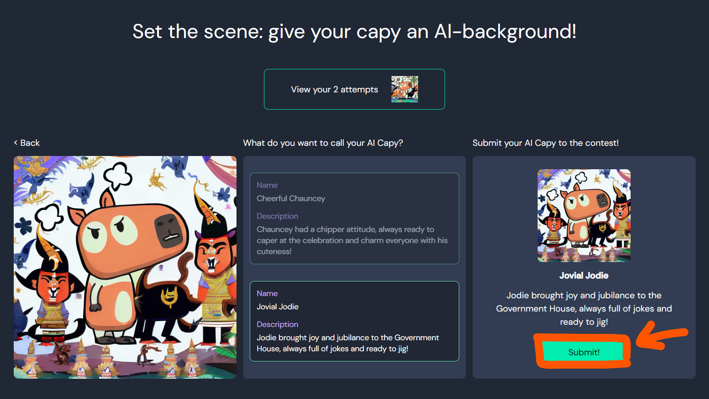Click Description label in Chauncey card
Viewport: 709px width, 399px height.
click(x=277, y=216)
